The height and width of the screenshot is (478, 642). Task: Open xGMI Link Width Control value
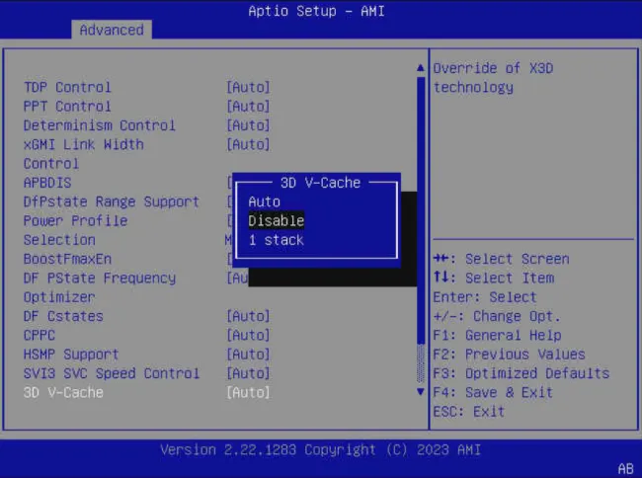(248, 144)
